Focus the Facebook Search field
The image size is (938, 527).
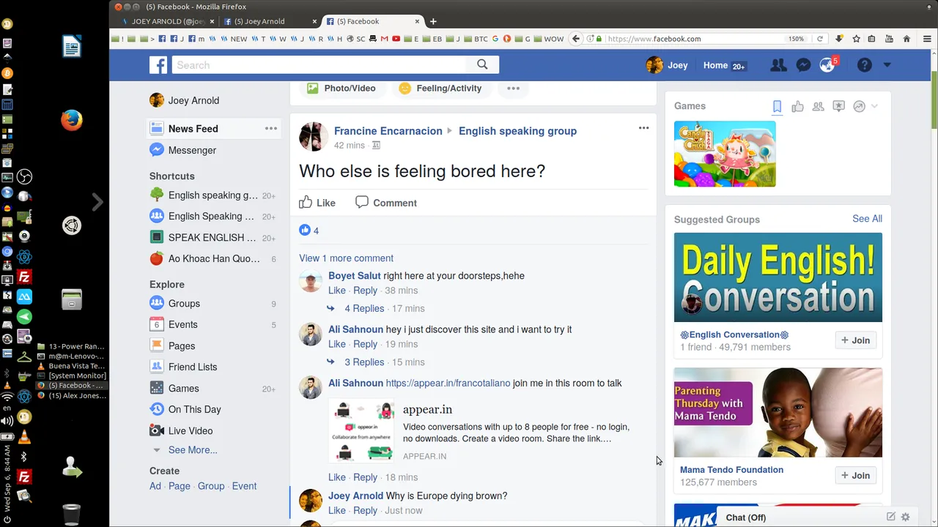[x=319, y=64]
